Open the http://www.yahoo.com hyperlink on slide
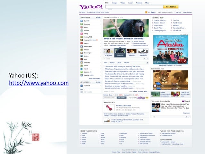The width and height of the screenshot is (205, 154). click(39, 83)
